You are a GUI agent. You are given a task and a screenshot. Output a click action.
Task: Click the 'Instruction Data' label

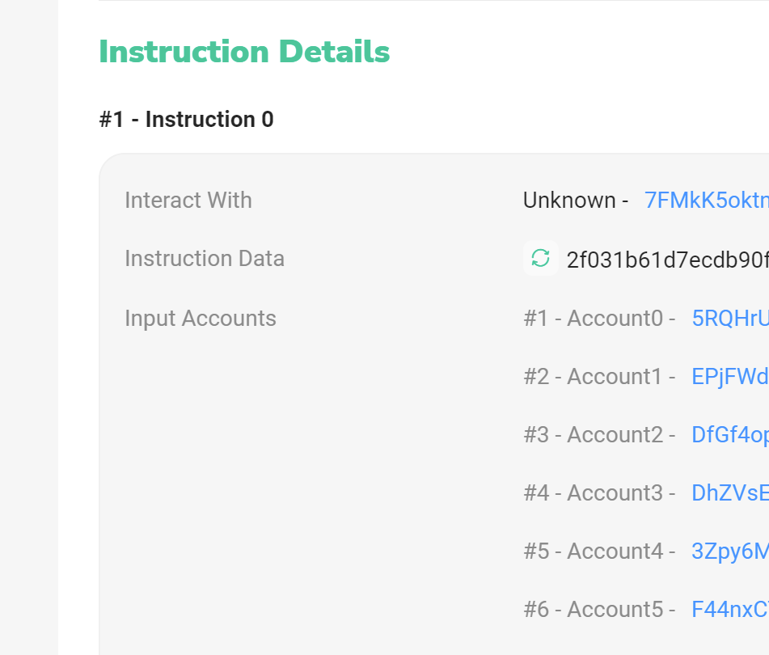click(x=205, y=259)
